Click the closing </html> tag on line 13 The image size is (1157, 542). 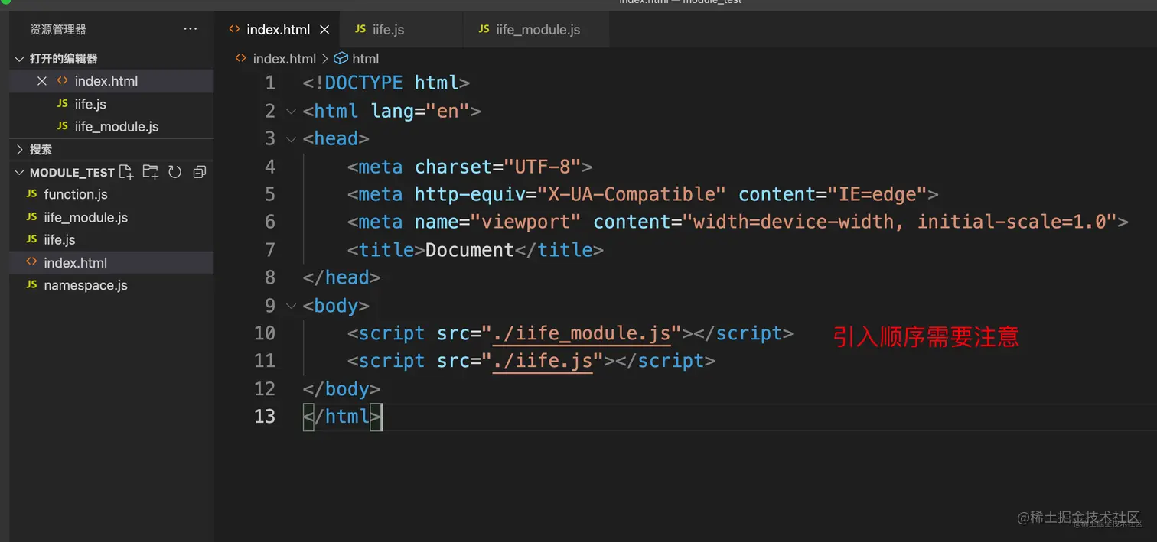coord(341,417)
